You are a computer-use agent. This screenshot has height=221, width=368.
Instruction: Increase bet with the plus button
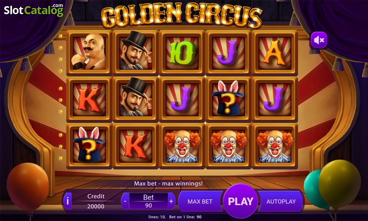click(x=171, y=201)
